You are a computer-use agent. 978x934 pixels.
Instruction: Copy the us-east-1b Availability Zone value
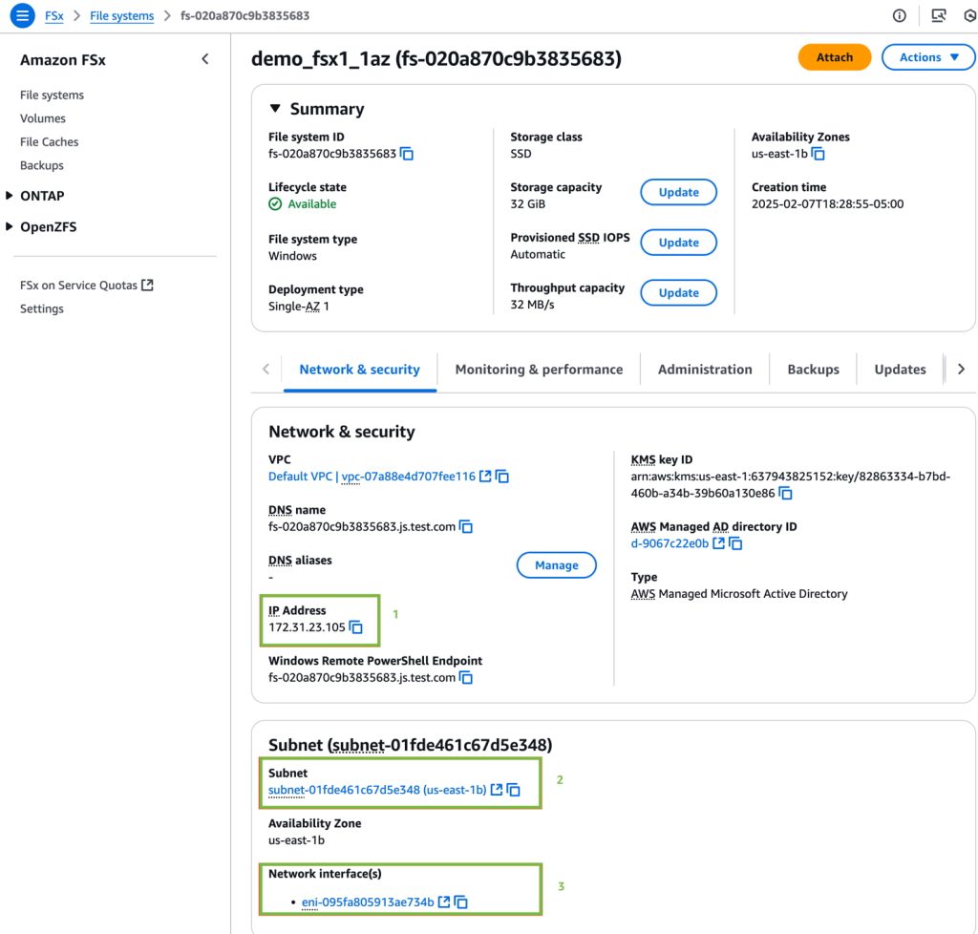pos(818,154)
